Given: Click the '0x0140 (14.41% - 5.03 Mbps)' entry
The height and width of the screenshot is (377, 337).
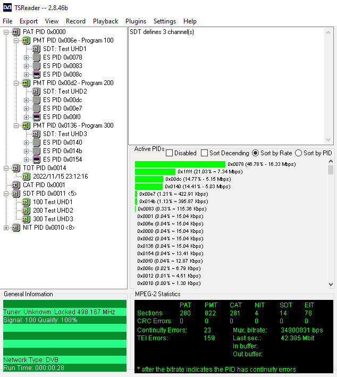Looking at the screenshot, I should [x=198, y=187].
